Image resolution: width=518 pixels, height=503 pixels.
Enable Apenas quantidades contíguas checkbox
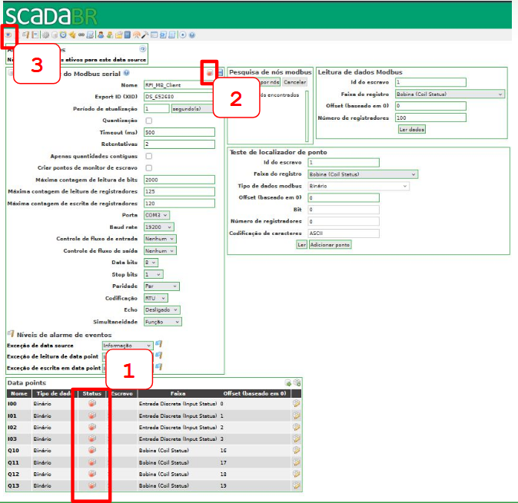pos(148,156)
